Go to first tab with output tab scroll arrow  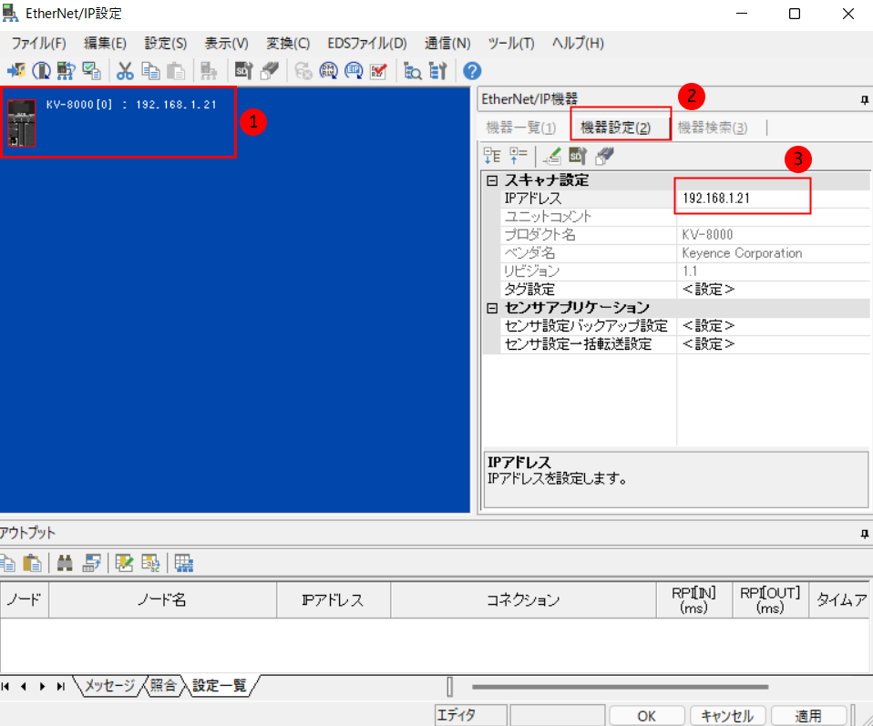click(5, 687)
